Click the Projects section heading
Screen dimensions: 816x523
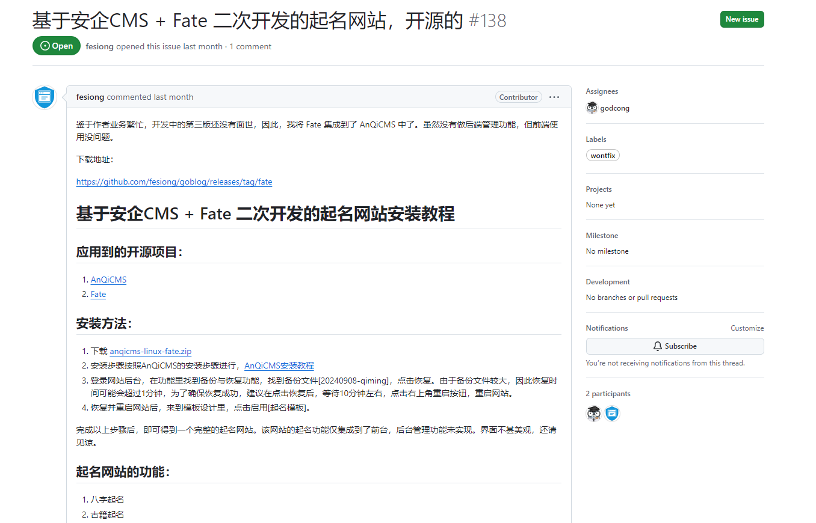click(x=599, y=189)
